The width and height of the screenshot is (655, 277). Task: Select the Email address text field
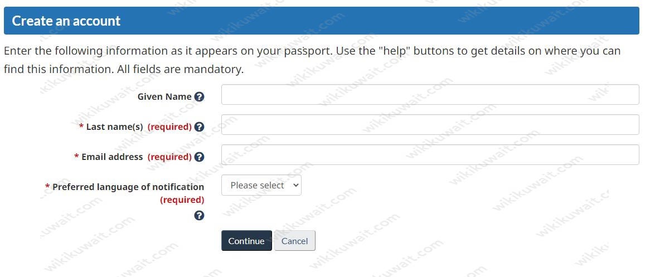[x=430, y=155]
